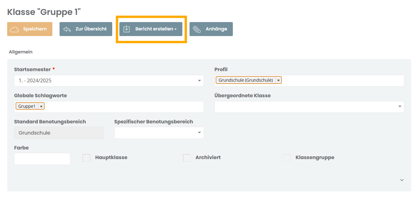Open the Startsemester dropdown
Viewport: 418px width, 197px height.
pyautogui.click(x=109, y=80)
